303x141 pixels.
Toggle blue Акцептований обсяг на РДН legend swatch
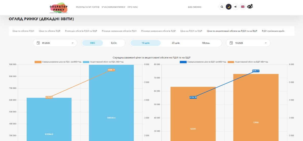coord(86,62)
